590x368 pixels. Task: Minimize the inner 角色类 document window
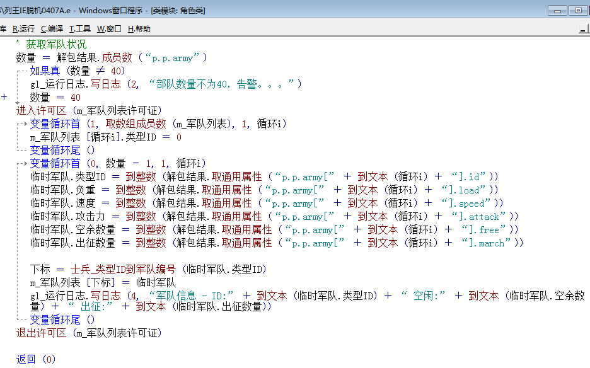[x=584, y=29]
